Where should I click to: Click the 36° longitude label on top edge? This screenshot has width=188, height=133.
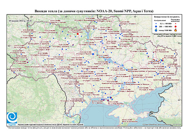click(x=135, y=17)
